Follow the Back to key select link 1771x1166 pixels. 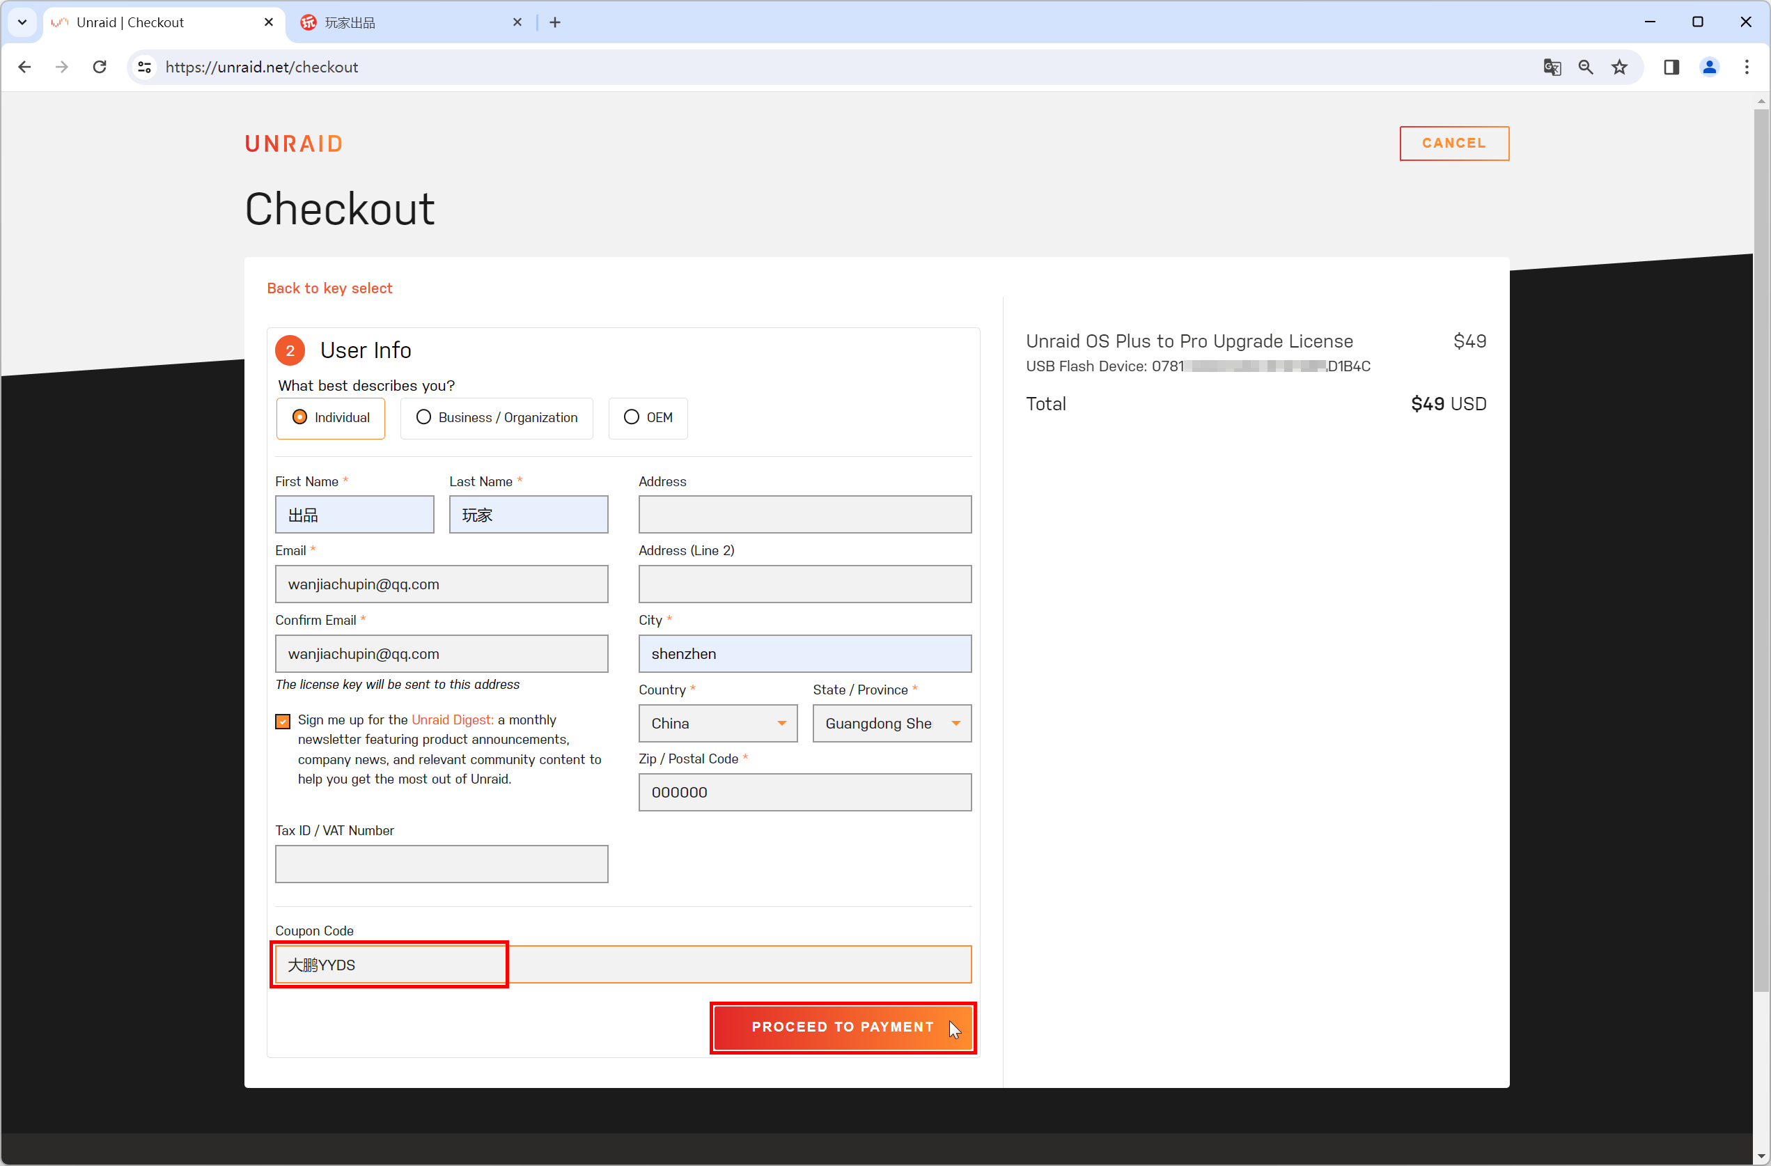click(x=329, y=288)
